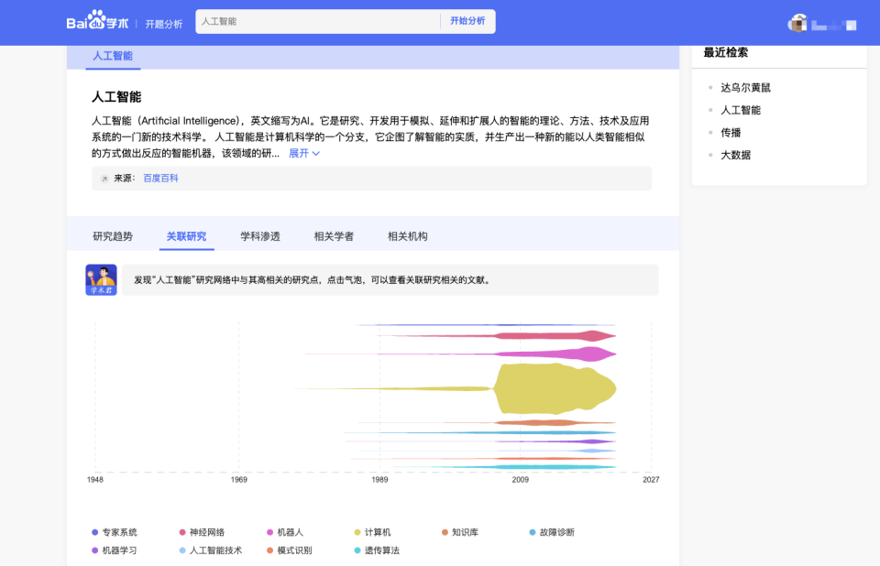
Task: Click the Baidu Xueshu paw logo
Action: tap(97, 20)
